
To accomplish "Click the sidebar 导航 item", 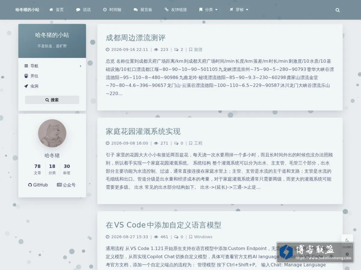I will point(52,66).
